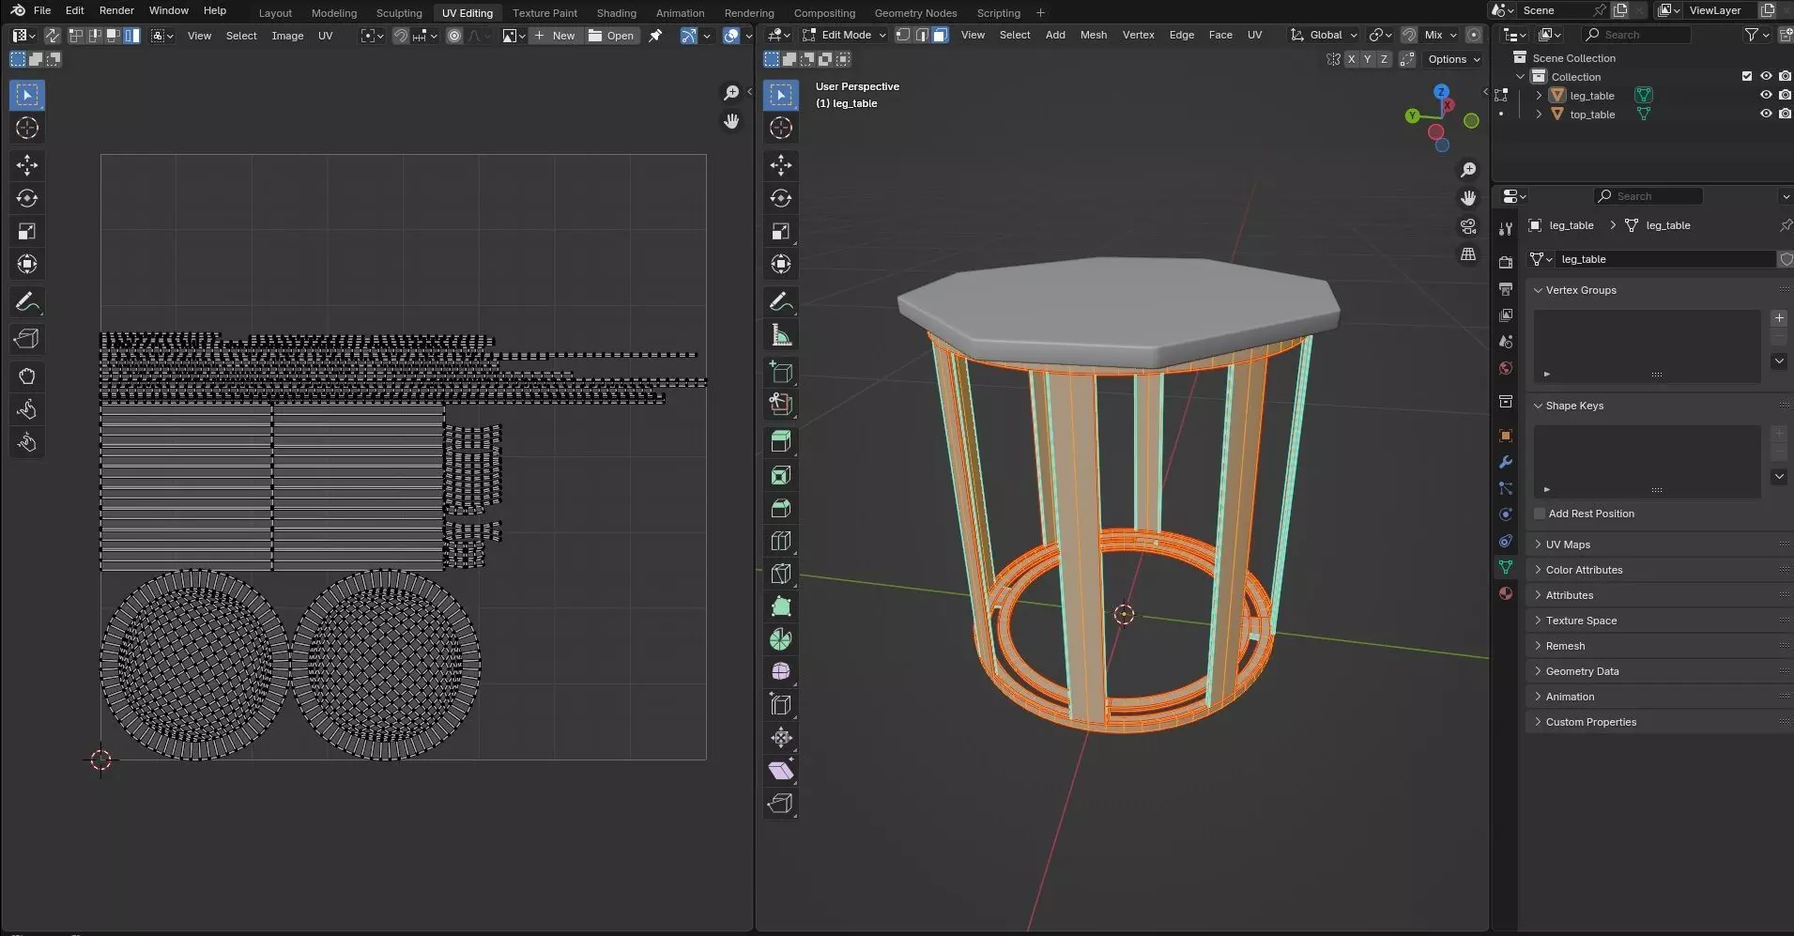1794x936 pixels.
Task: Select the Move tool in UV editor
Action: 27,165
